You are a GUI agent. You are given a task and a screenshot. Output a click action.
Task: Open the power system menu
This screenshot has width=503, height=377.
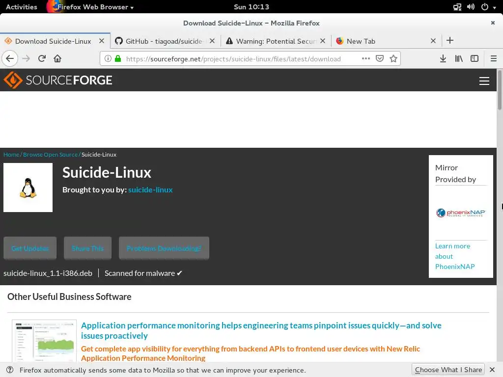488,7
